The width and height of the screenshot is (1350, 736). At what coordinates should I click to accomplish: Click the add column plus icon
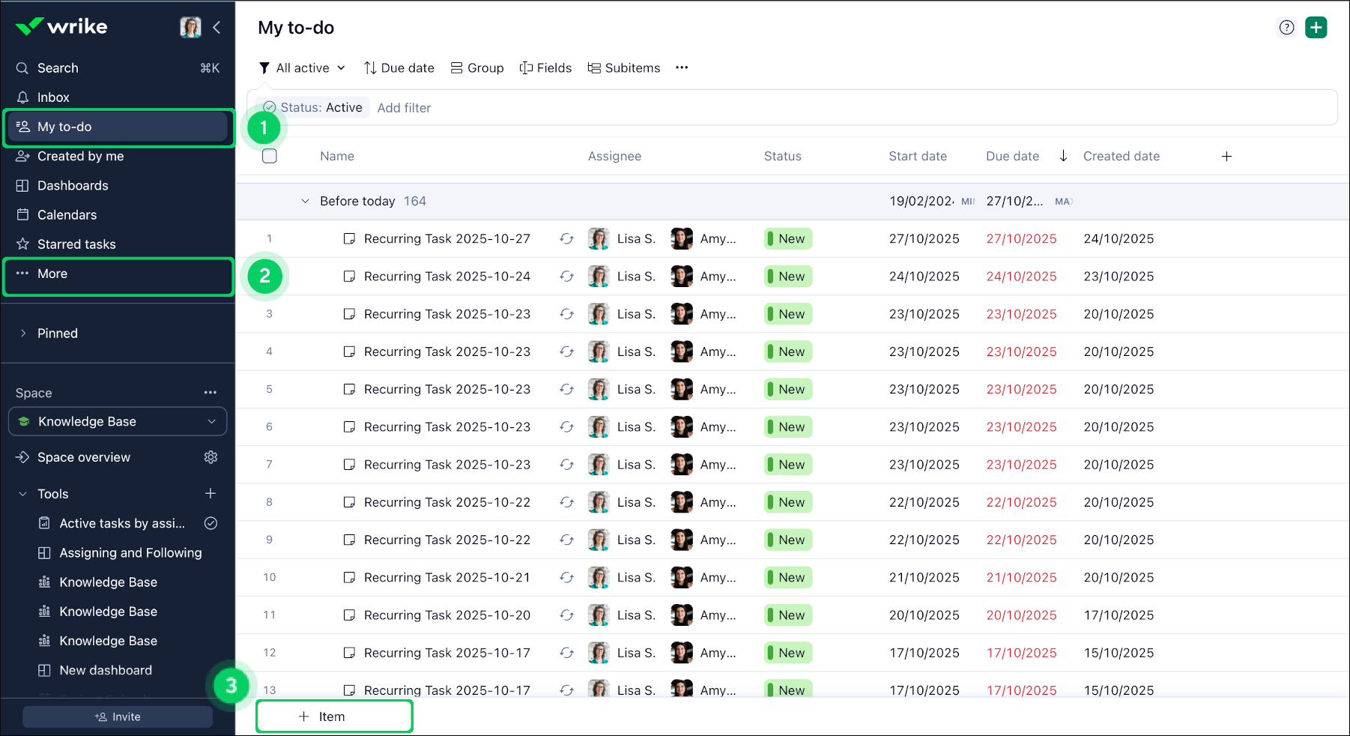[1226, 156]
